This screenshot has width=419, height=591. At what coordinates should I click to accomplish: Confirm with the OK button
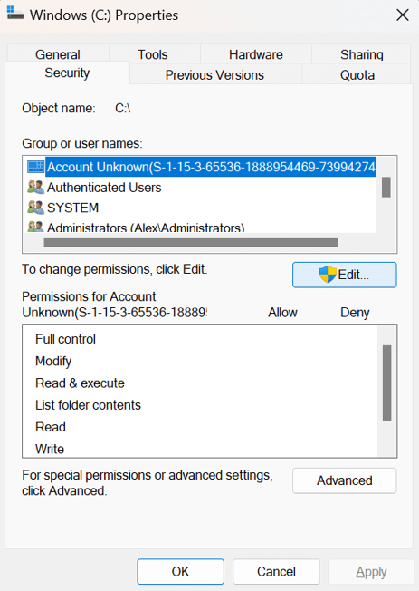pyautogui.click(x=181, y=571)
